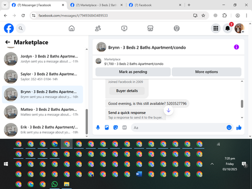The width and height of the screenshot is (252, 189).
Task: Click More options button
Action: 207,72
